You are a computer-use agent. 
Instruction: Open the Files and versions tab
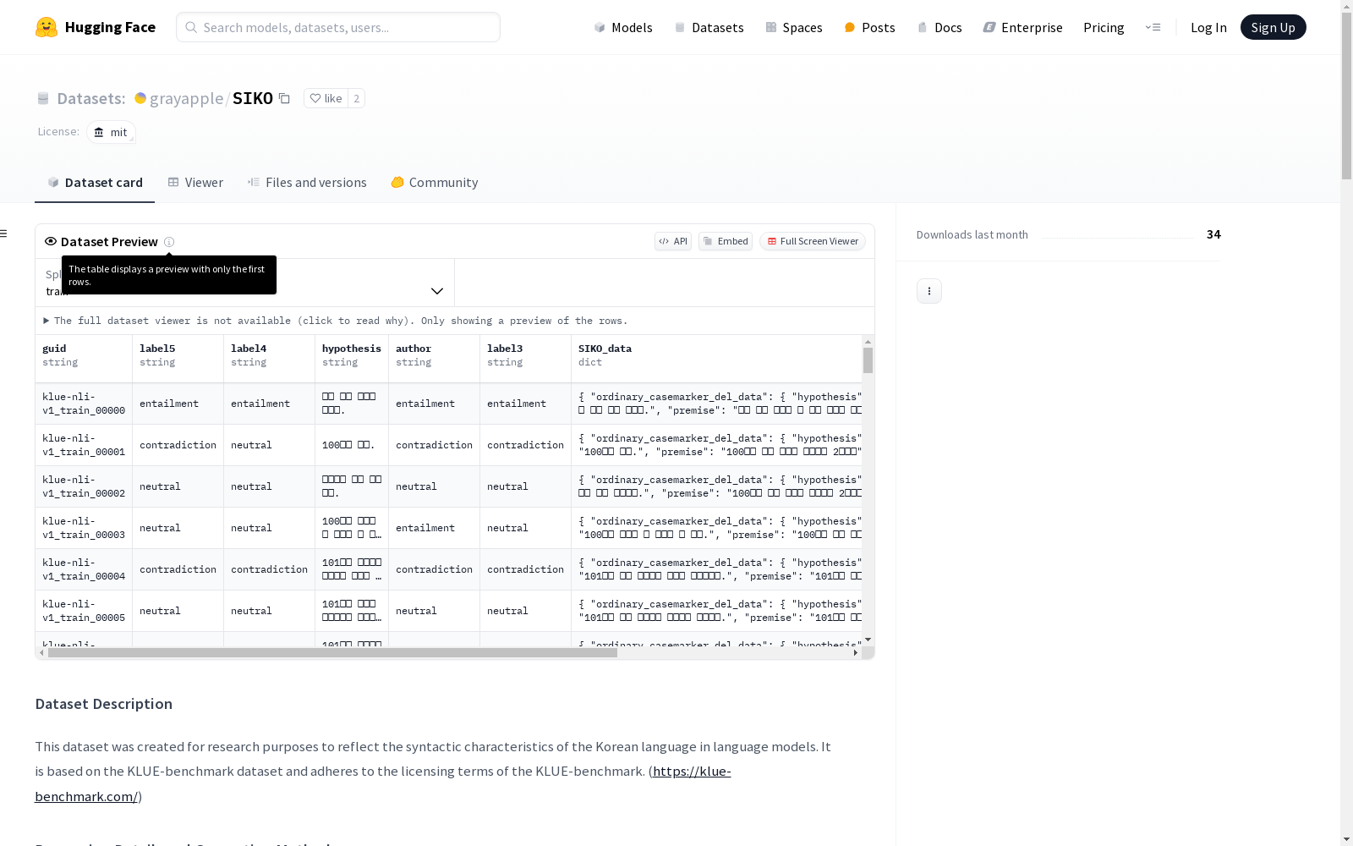click(x=307, y=183)
